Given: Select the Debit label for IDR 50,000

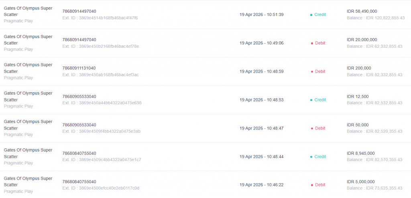Looking at the screenshot, I should (320, 128).
